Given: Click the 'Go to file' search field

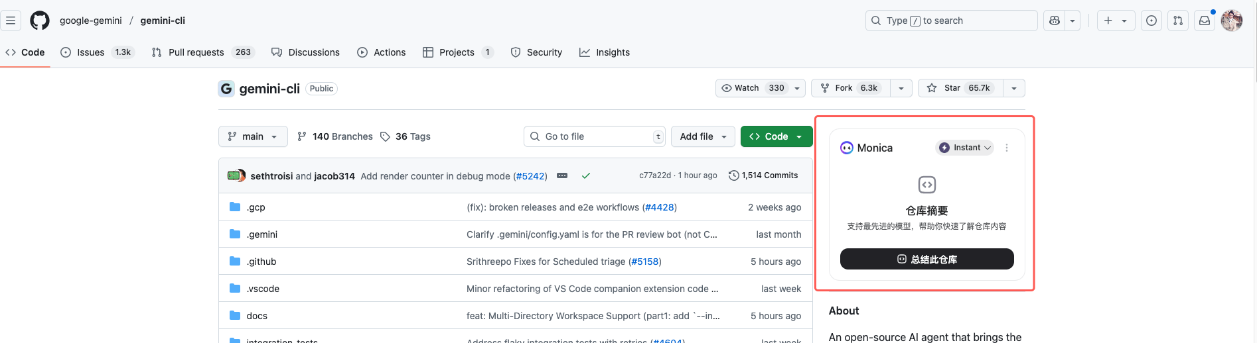Looking at the screenshot, I should (595, 136).
